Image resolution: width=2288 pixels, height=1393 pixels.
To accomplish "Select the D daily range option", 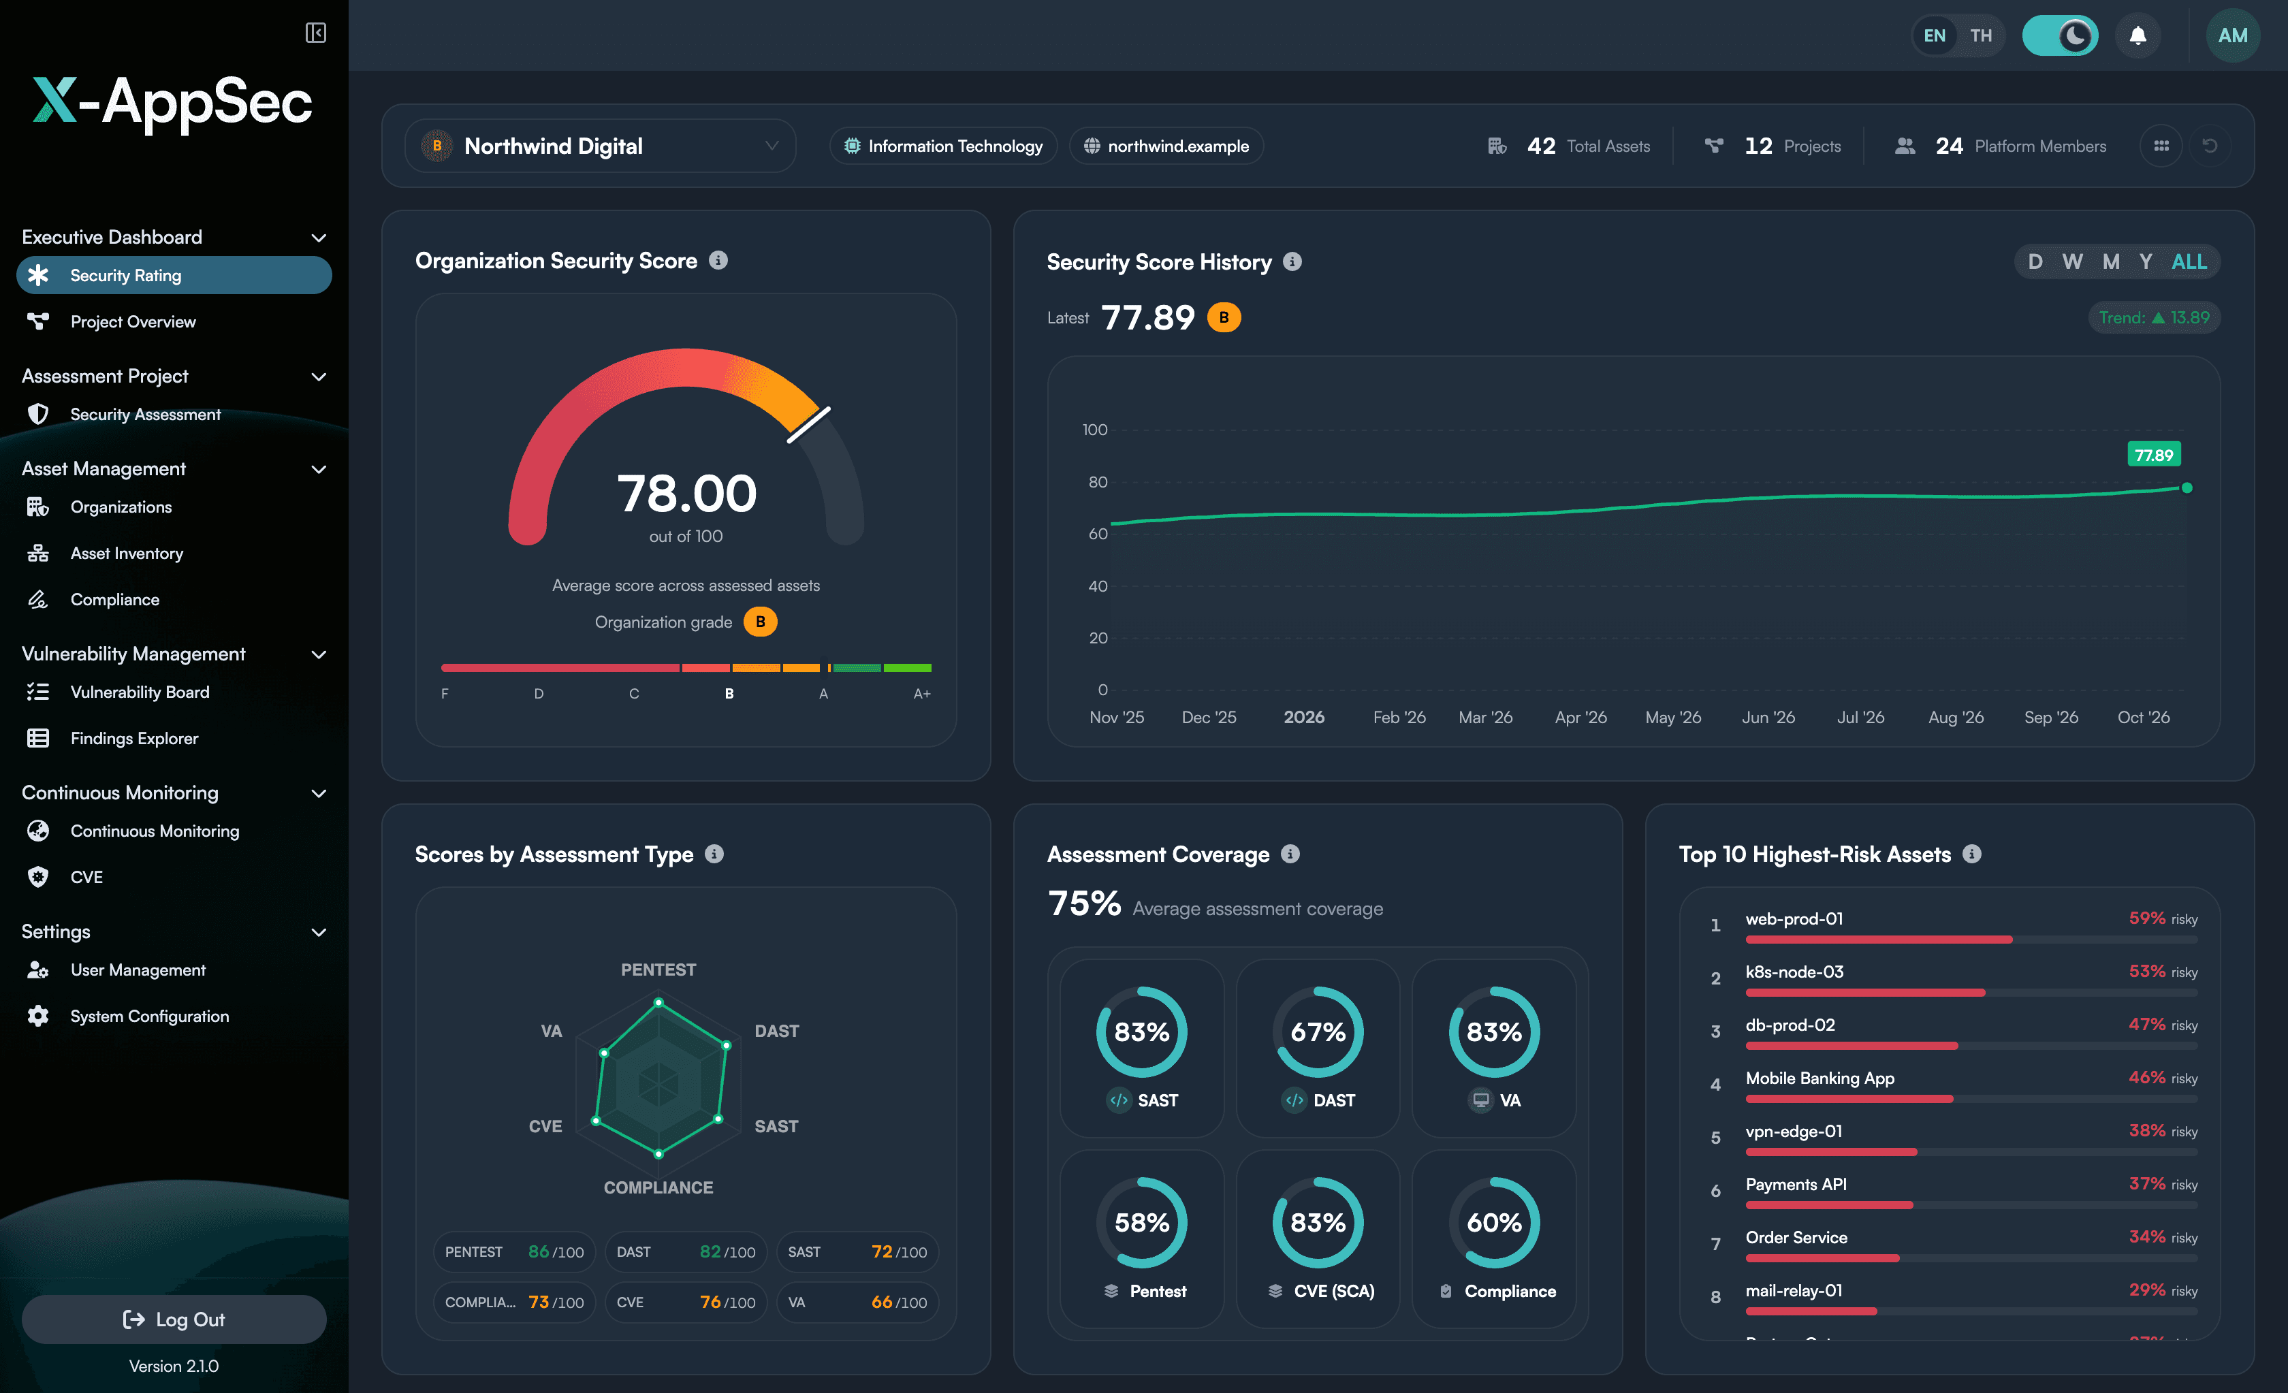I will tap(2035, 262).
